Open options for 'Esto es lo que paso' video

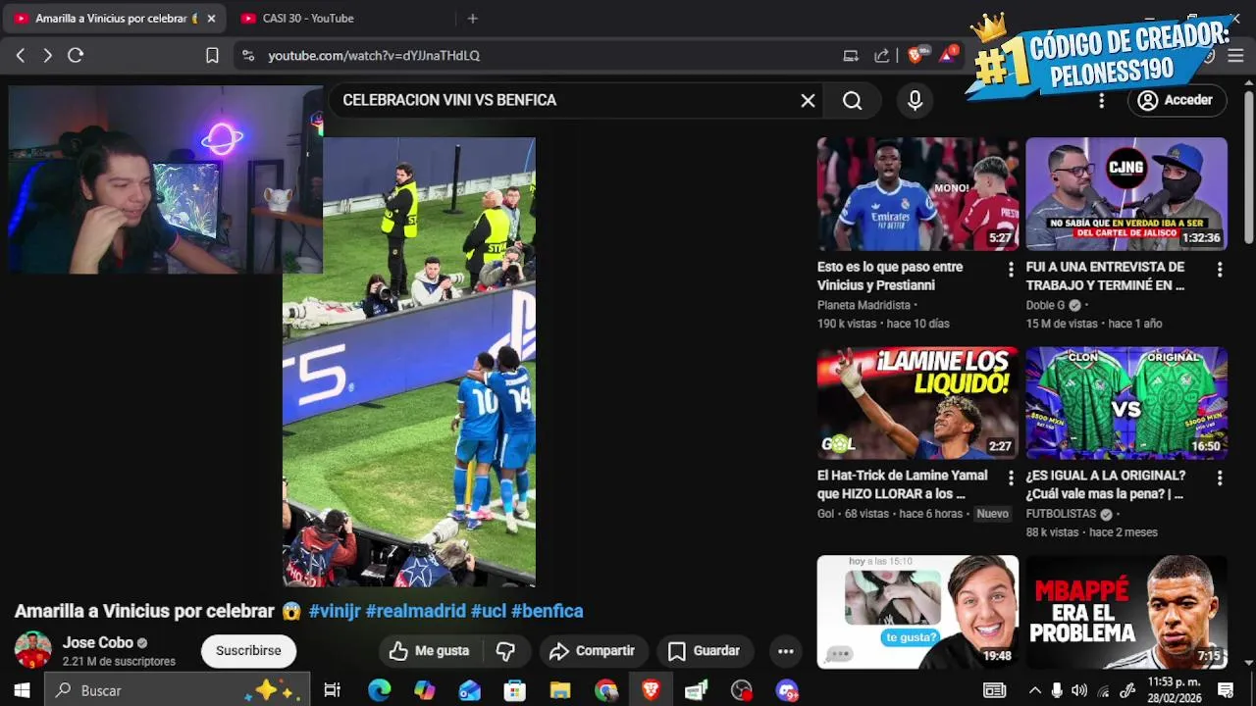coord(1011,269)
